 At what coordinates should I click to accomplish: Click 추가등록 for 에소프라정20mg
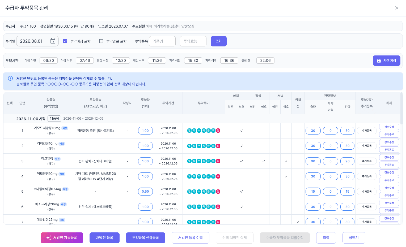pos(367,207)
